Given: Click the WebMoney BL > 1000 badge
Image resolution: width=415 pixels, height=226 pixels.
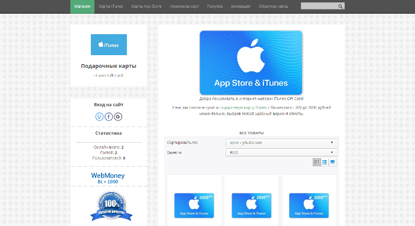Looking at the screenshot, I should 108,178.
